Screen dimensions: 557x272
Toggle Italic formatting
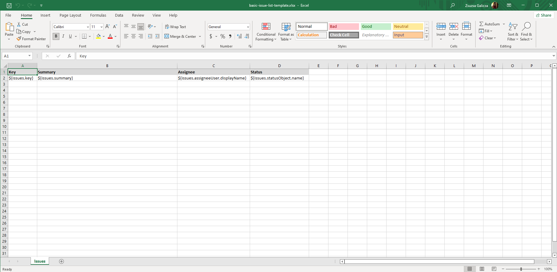click(x=63, y=36)
